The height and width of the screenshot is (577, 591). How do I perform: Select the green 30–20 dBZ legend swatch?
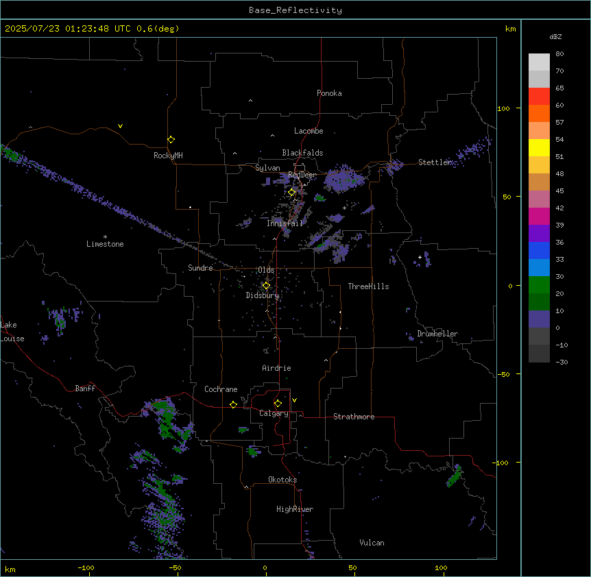point(539,285)
